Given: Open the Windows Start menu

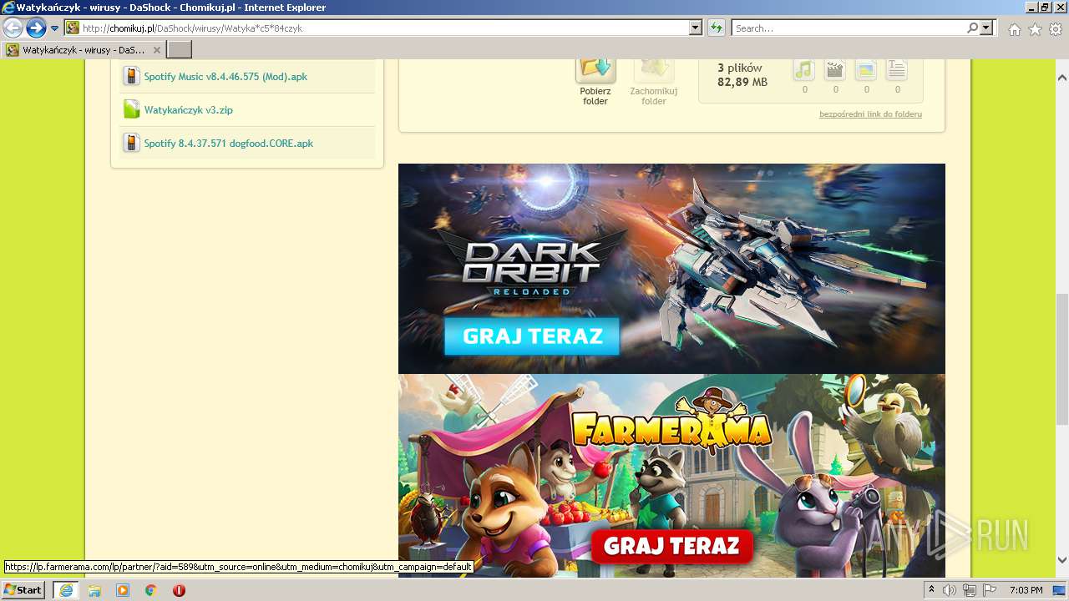Looking at the screenshot, I should click(x=23, y=590).
